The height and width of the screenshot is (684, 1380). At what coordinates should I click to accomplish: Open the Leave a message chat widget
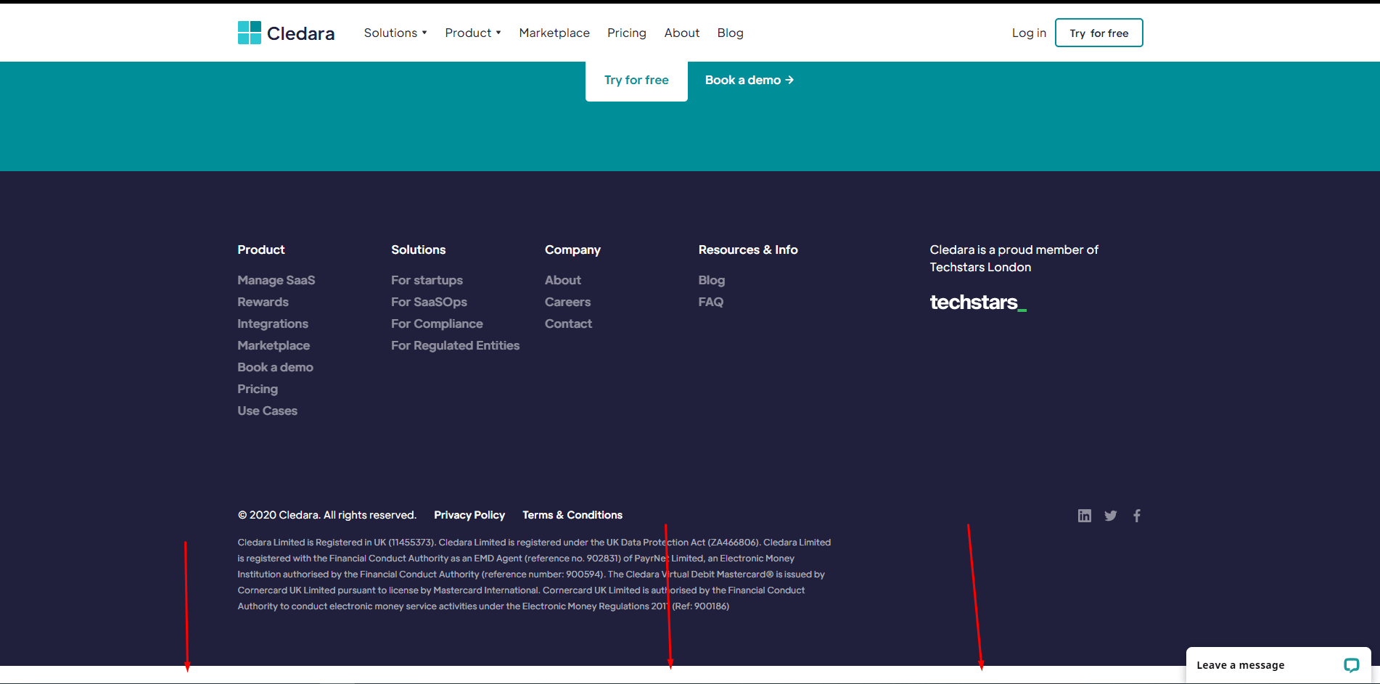[1278, 664]
